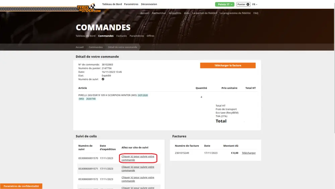
Task: Open Paramètres in the top menu
Action: pyautogui.click(x=131, y=4)
